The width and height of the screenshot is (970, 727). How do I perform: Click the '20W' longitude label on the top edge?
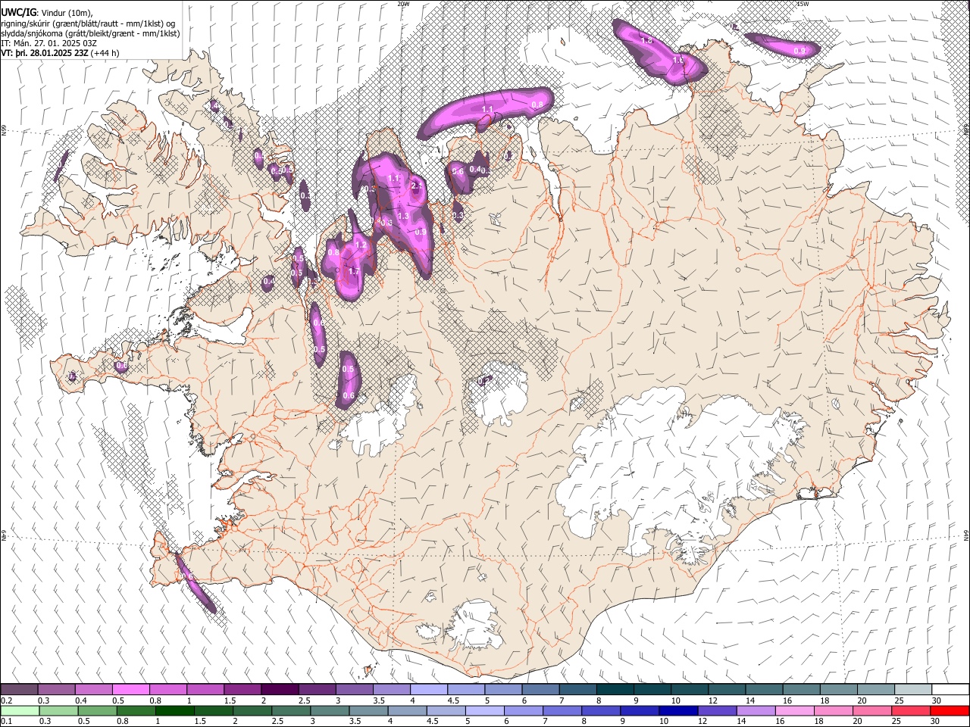click(x=403, y=4)
